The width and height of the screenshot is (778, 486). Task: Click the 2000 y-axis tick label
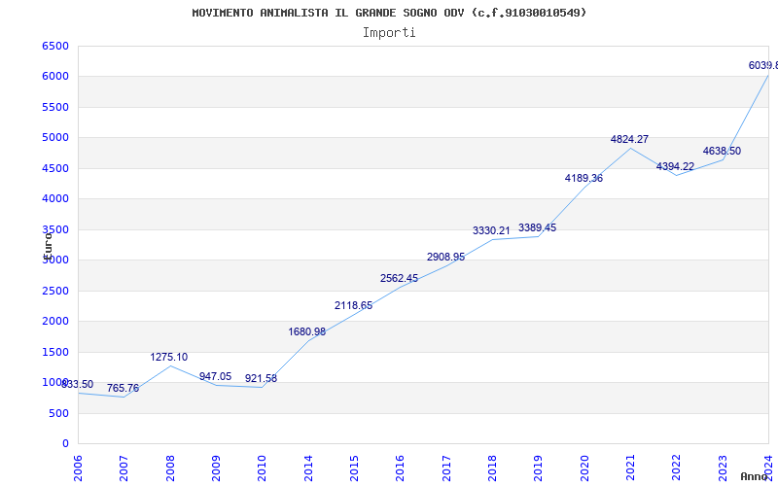click(x=55, y=322)
